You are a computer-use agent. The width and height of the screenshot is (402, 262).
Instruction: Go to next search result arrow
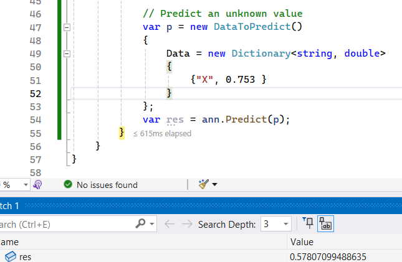(x=187, y=224)
